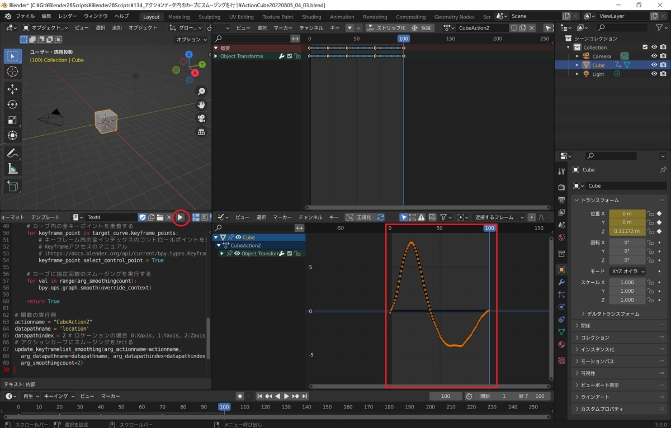Expand the コレクション panel
Viewport: 671px width, 428px height.
coord(621,337)
